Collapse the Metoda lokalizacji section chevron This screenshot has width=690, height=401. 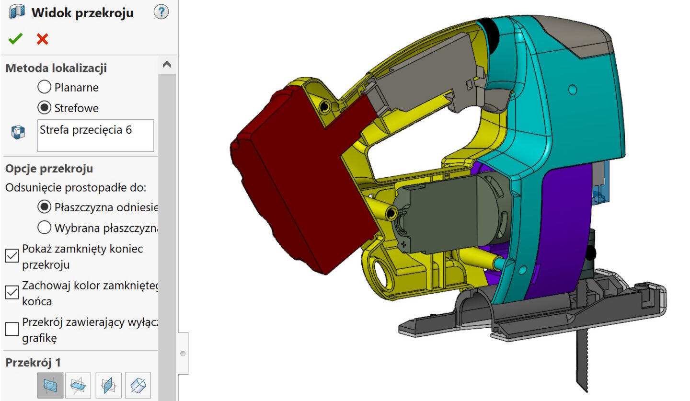[167, 64]
